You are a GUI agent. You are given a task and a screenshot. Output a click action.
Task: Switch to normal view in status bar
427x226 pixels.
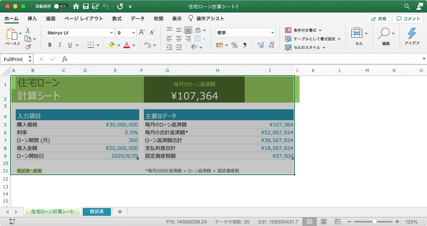point(310,222)
